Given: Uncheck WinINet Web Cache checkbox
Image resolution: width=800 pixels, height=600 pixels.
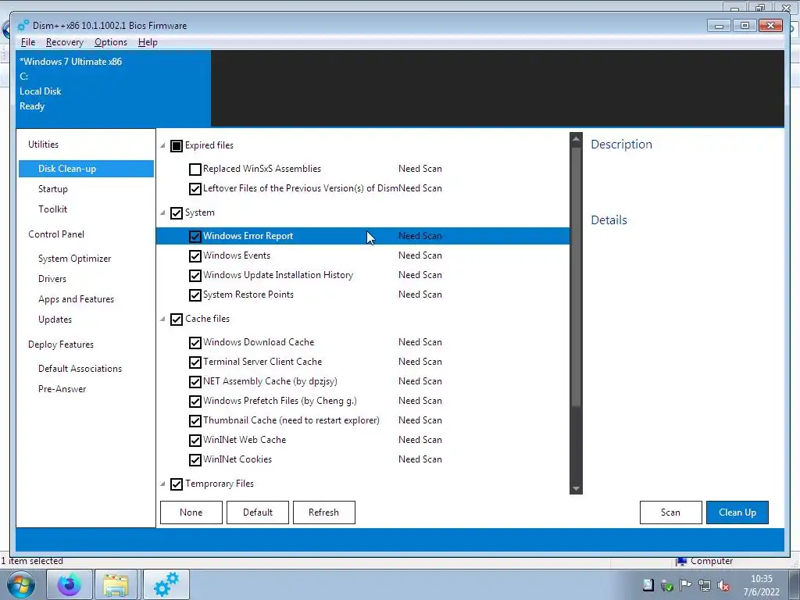Looking at the screenshot, I should coord(195,441).
